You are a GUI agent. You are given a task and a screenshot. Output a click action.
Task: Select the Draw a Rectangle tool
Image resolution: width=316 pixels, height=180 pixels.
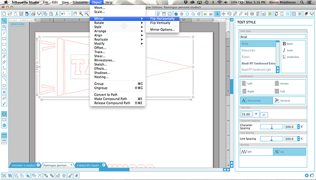point(4,39)
